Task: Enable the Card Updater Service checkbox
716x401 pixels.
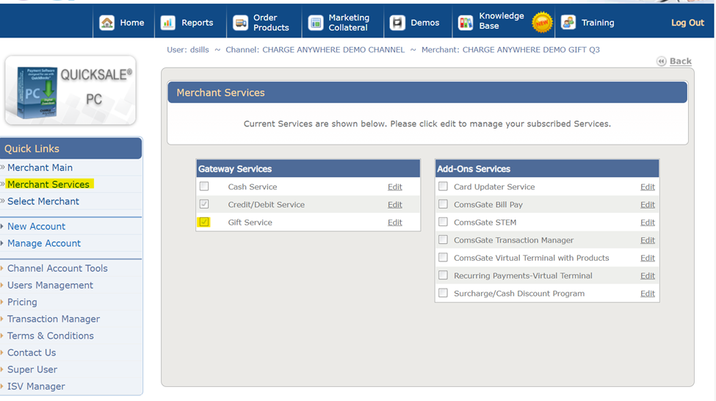Action: tap(443, 187)
